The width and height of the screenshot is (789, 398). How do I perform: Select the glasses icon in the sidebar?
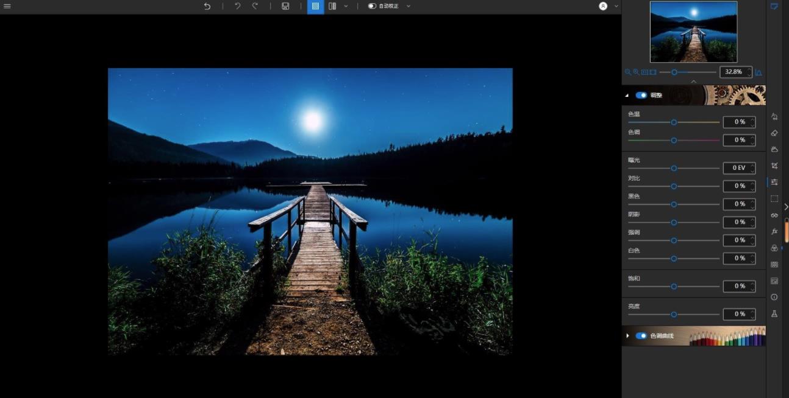774,215
